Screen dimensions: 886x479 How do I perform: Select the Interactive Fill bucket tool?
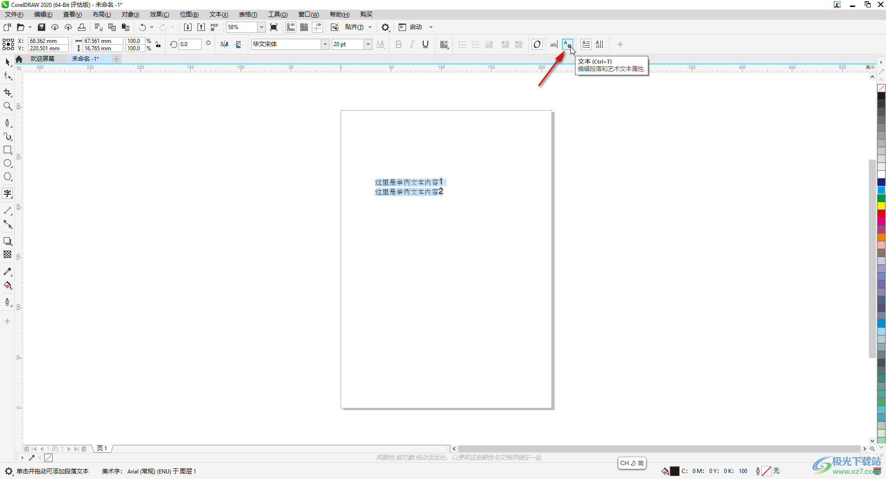coord(7,285)
